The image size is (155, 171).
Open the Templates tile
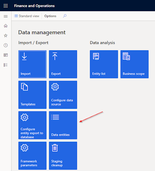click(32, 95)
